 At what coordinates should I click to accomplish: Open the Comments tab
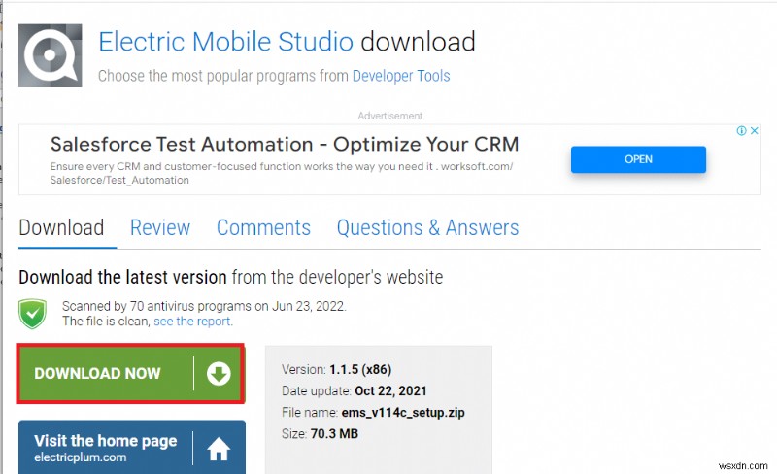click(263, 227)
